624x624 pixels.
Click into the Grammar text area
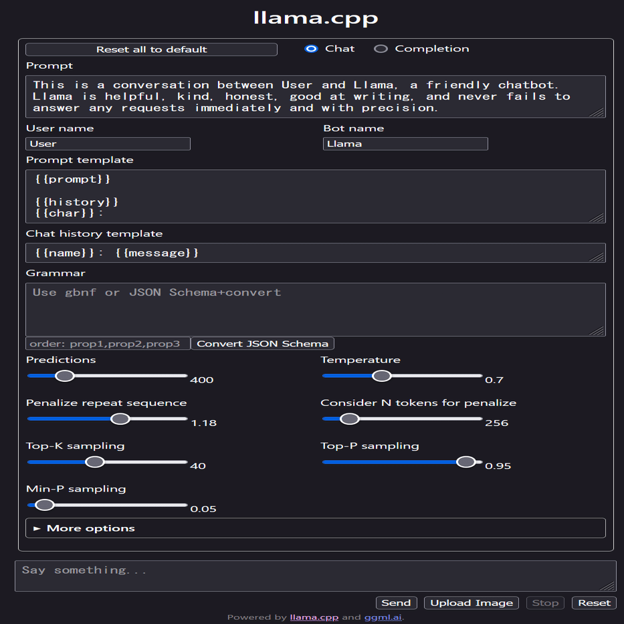(x=316, y=310)
